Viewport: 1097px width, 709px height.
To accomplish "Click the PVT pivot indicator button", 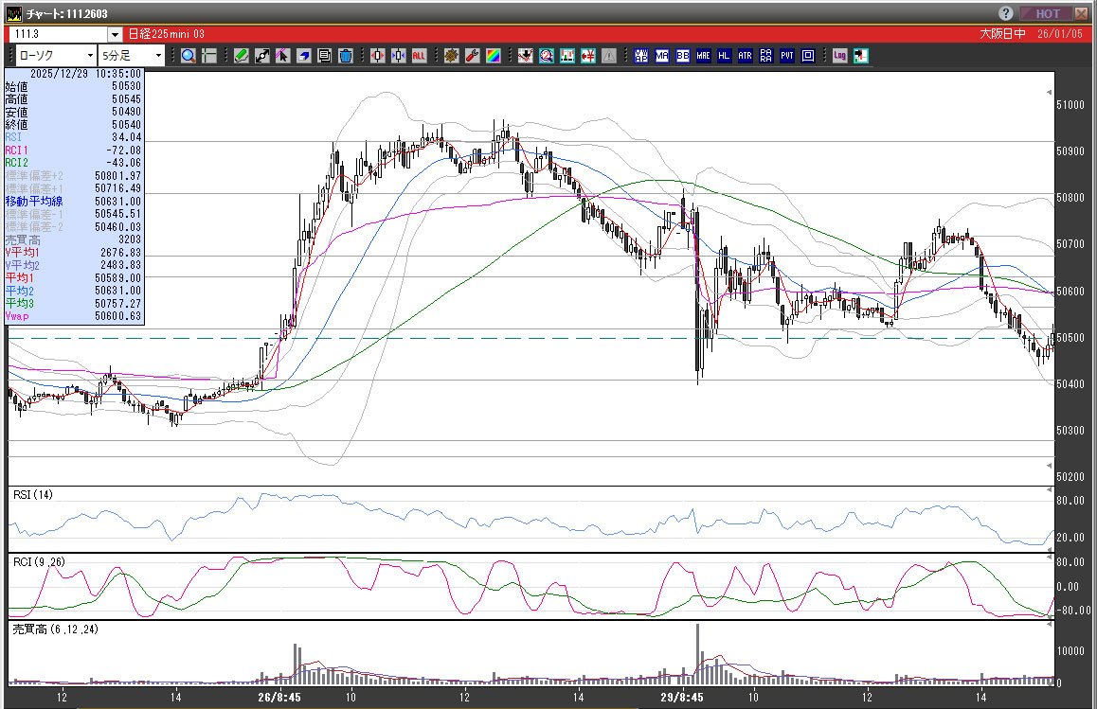I will coord(787,56).
